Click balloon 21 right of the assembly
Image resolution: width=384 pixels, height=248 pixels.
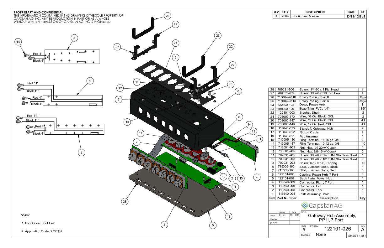259,139
